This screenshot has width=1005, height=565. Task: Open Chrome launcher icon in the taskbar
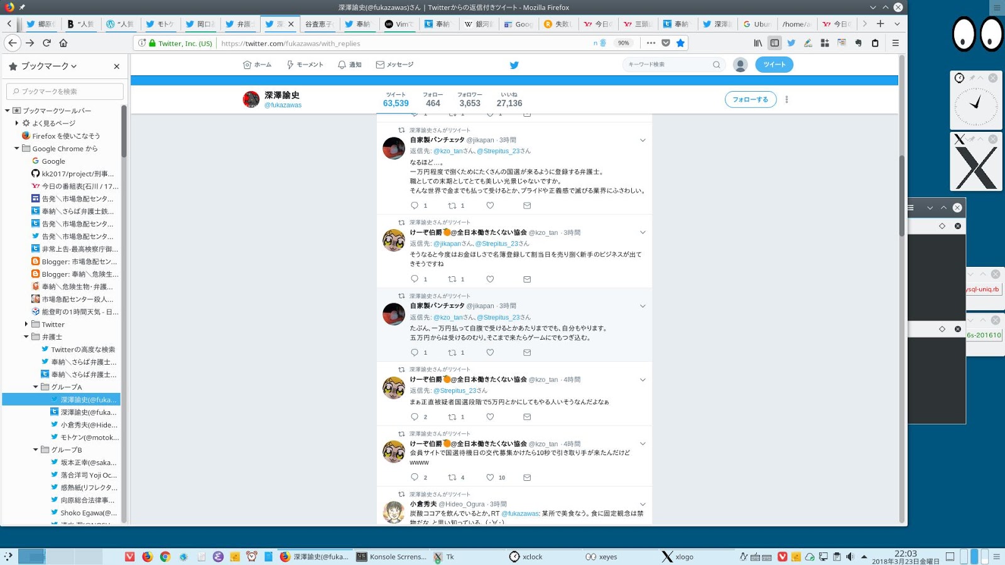coord(165,557)
